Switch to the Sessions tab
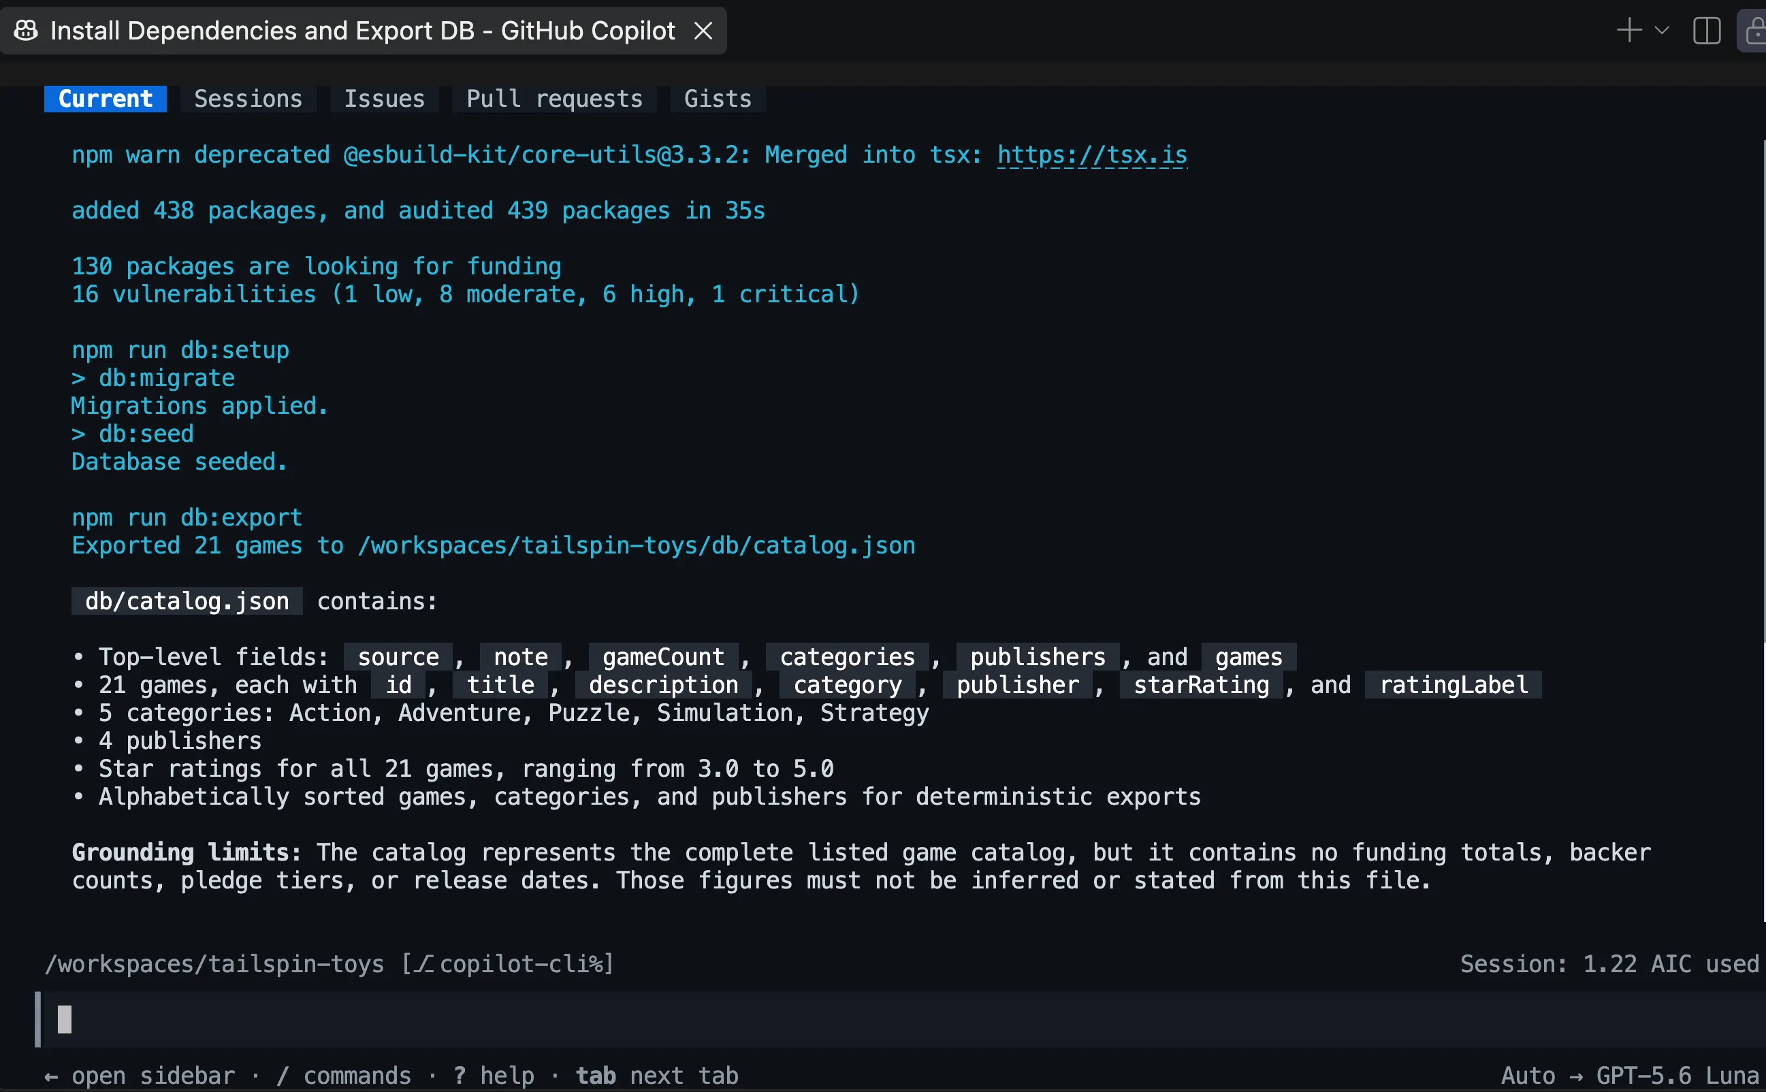 coord(248,99)
